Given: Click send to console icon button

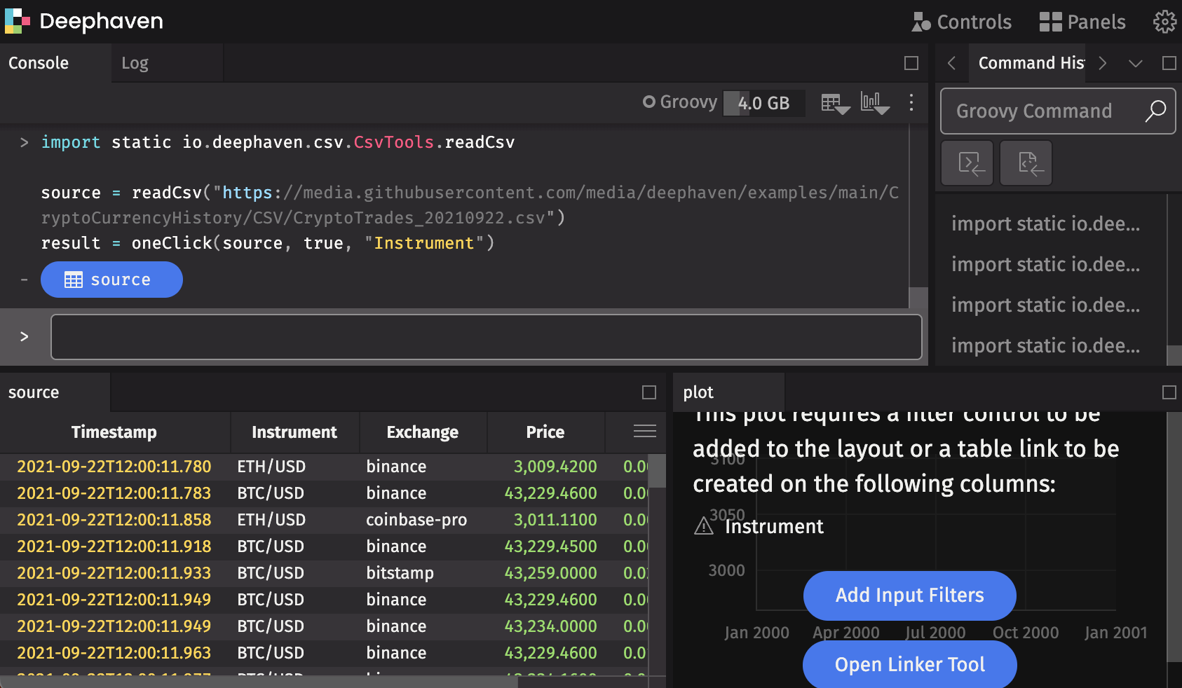Looking at the screenshot, I should coord(967,163).
